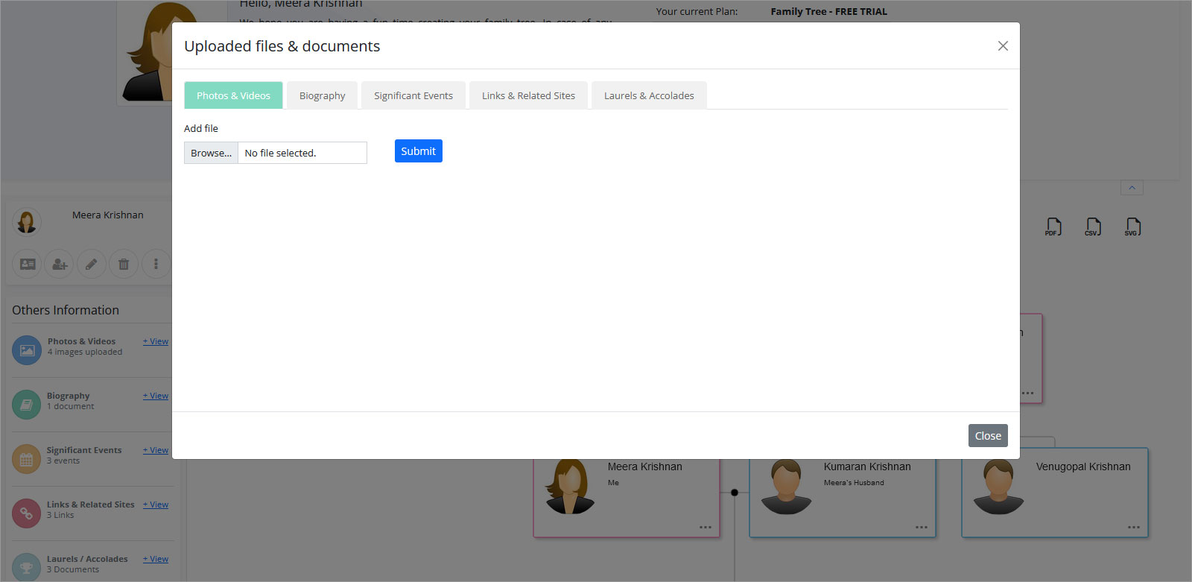The image size is (1192, 582).
Task: Export the family tree as CSV
Action: [x=1093, y=227]
